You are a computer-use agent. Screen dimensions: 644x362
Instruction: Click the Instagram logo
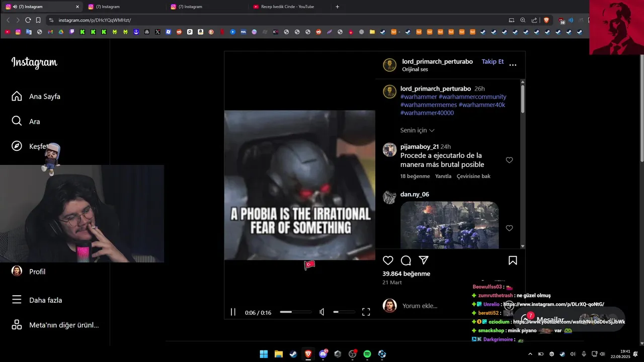click(34, 62)
